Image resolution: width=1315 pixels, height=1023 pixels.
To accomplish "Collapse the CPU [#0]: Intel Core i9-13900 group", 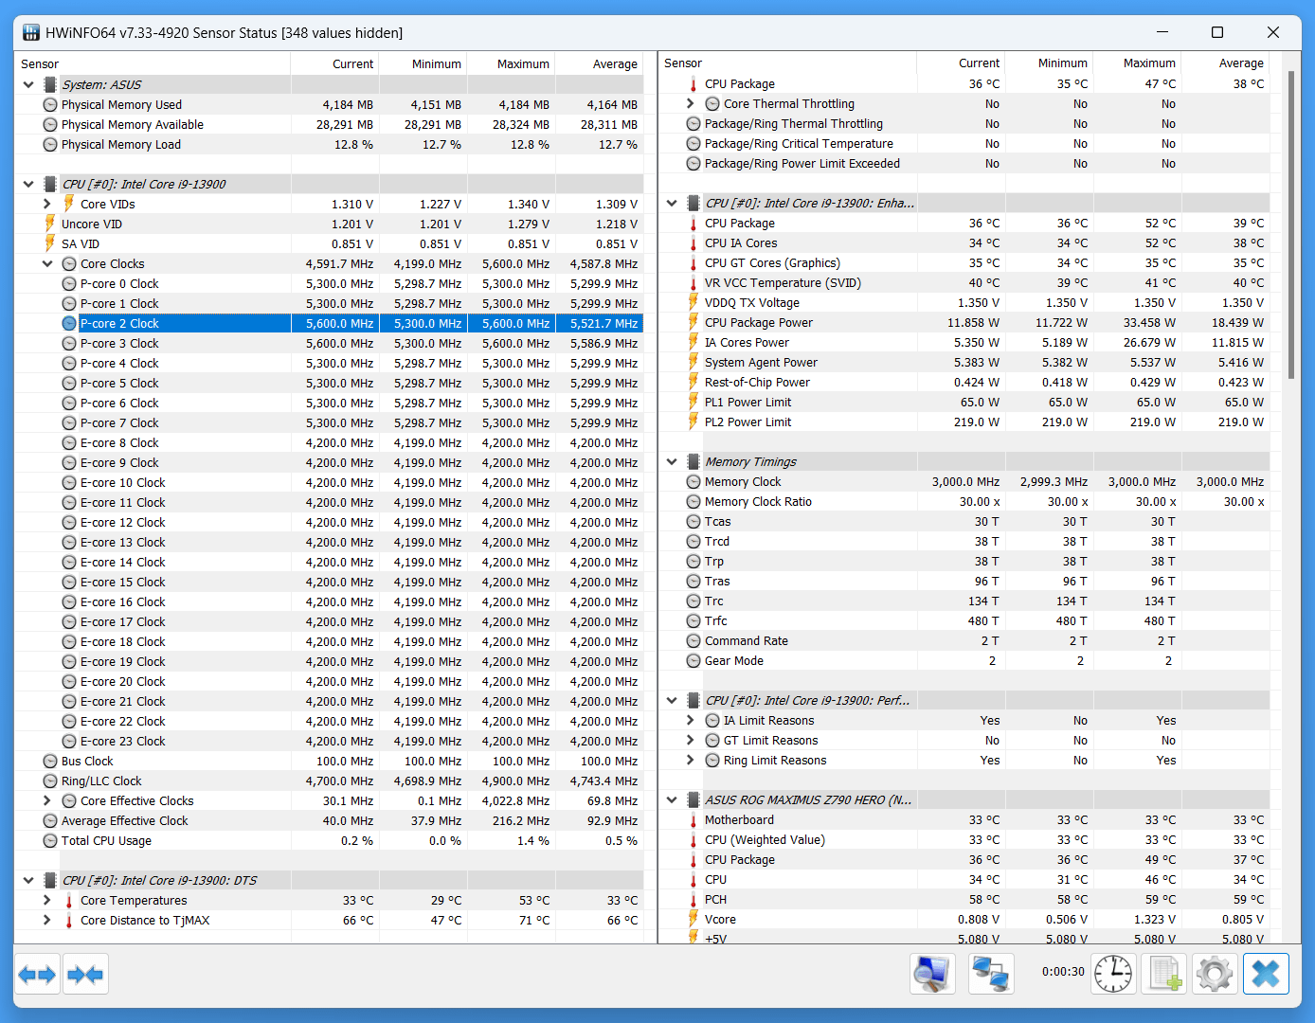I will (x=28, y=184).
